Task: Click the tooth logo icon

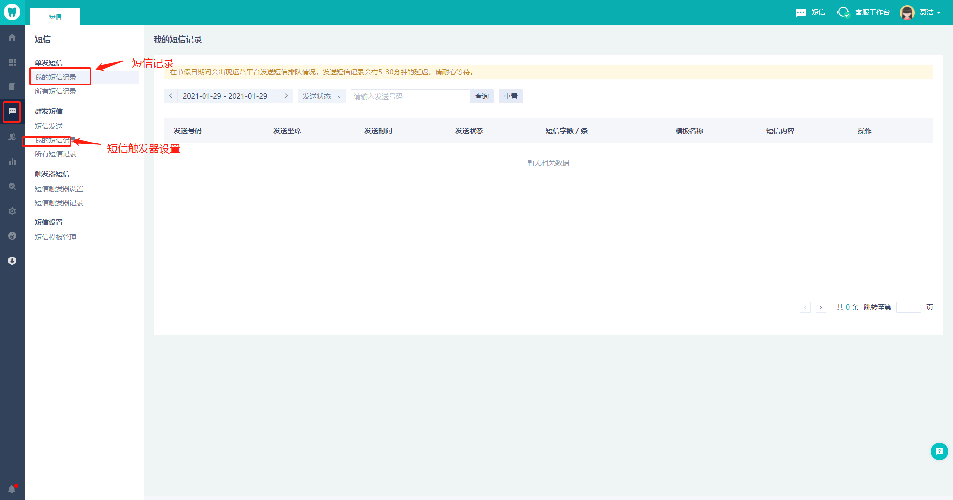Action: tap(12, 12)
